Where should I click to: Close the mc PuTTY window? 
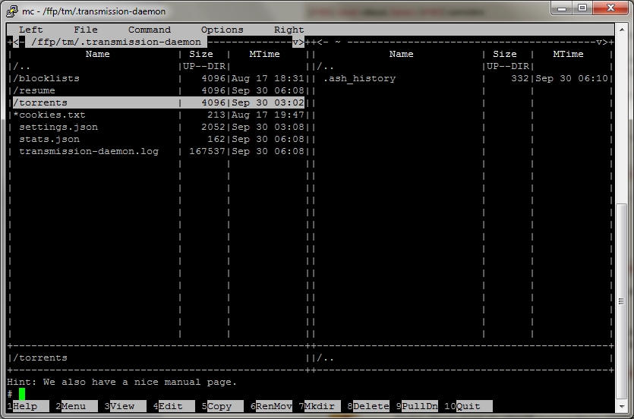[x=610, y=8]
